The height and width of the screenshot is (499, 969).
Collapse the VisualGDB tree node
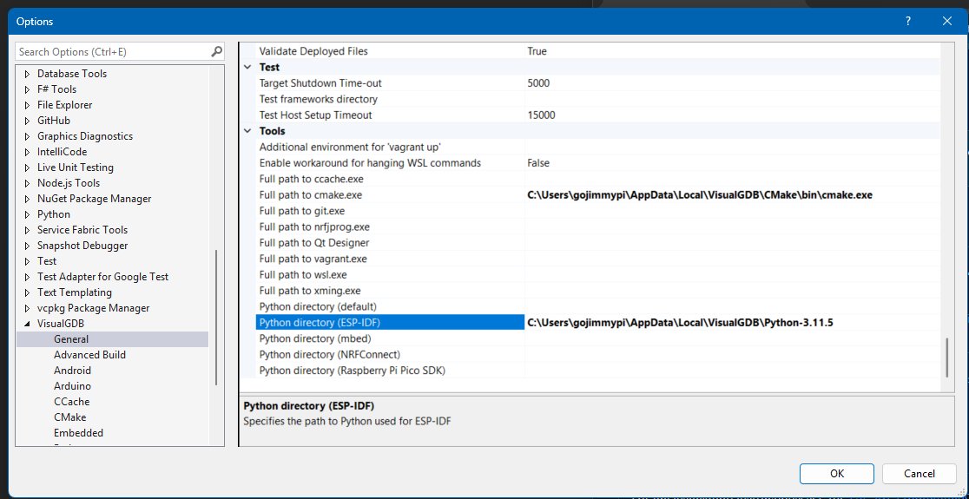coord(27,325)
